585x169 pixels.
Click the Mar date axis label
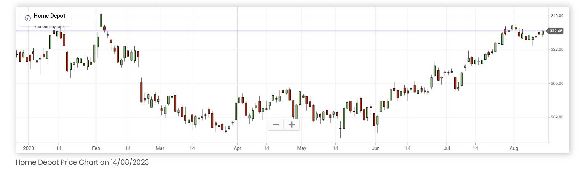[160, 148]
